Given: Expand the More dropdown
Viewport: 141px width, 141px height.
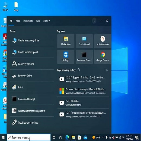Looking at the screenshot, I should pyautogui.click(x=47, y=21).
